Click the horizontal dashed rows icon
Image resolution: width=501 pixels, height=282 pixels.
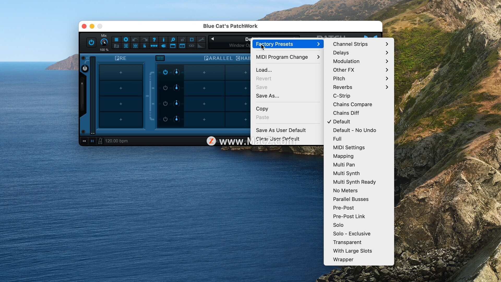135,46
